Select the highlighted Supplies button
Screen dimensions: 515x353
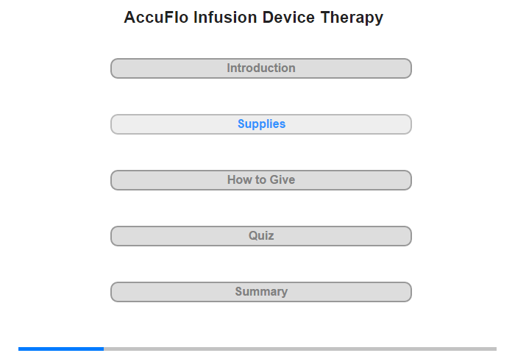(x=260, y=124)
